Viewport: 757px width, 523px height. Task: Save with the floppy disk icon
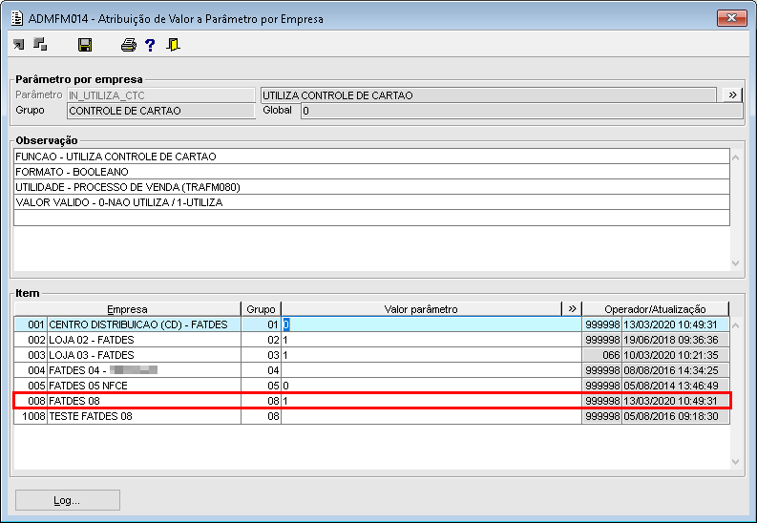(x=85, y=45)
